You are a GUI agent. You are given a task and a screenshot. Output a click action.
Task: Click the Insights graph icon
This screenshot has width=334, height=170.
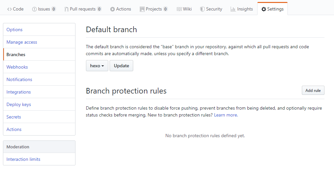click(233, 9)
